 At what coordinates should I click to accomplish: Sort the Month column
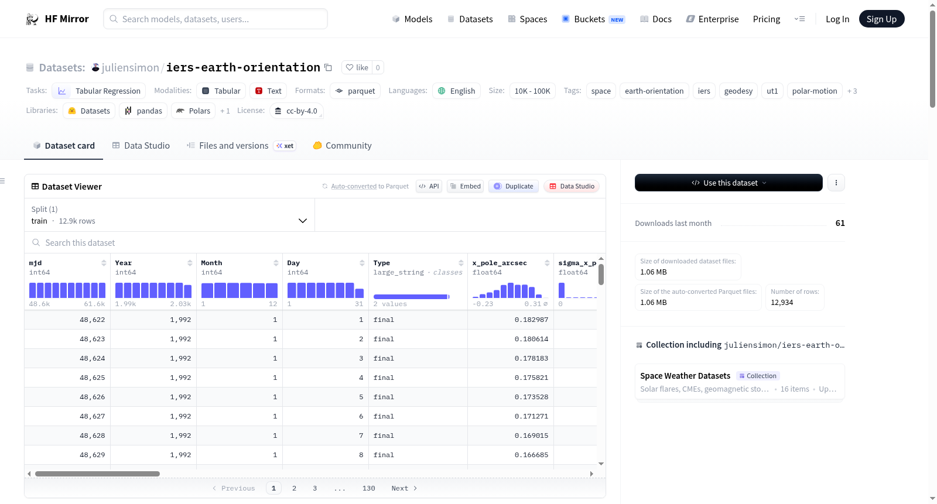click(x=276, y=263)
